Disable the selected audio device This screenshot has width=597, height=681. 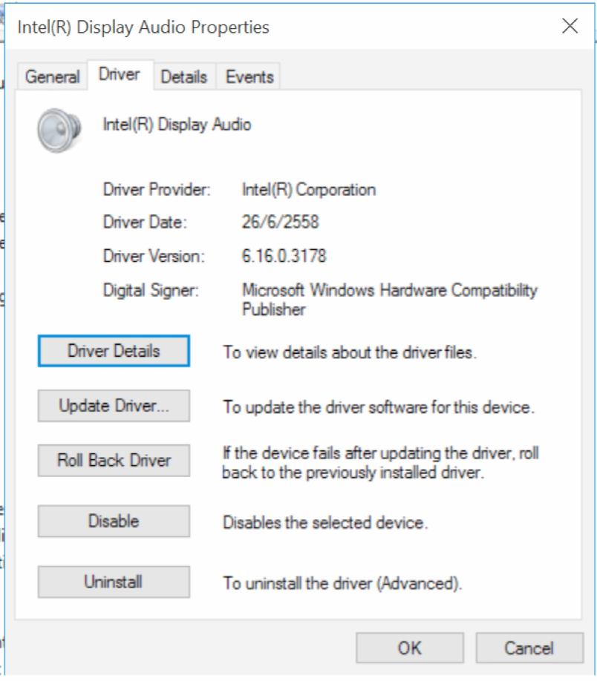pos(114,521)
